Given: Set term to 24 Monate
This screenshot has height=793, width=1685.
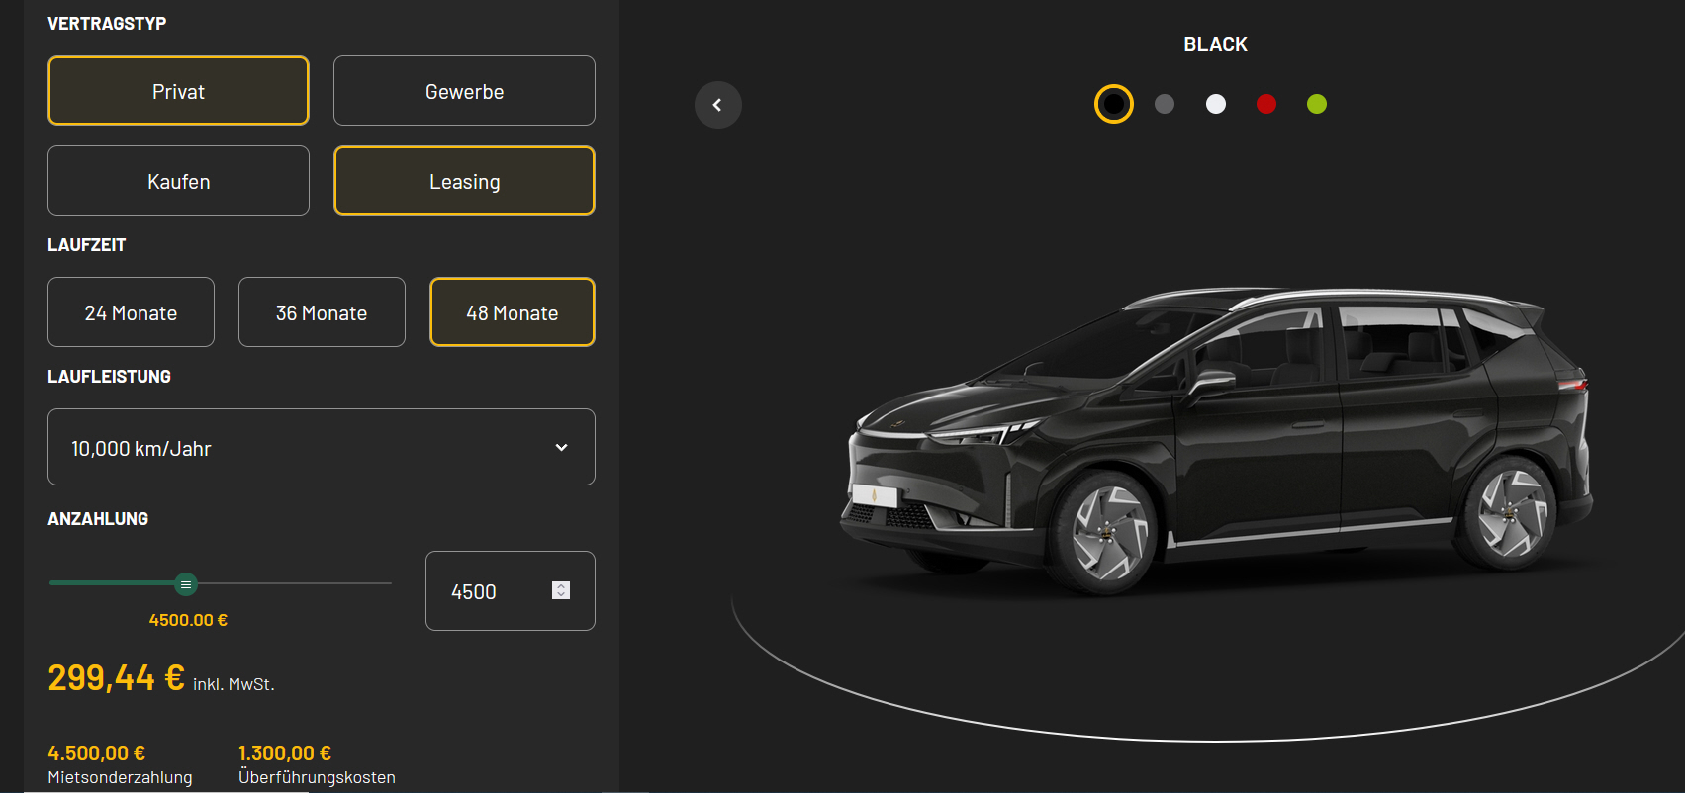Looking at the screenshot, I should pos(131,312).
